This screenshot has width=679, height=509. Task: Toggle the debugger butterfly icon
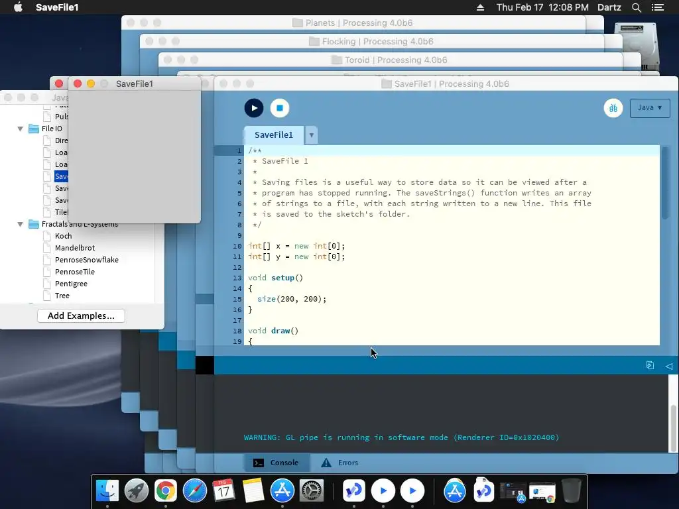click(613, 108)
